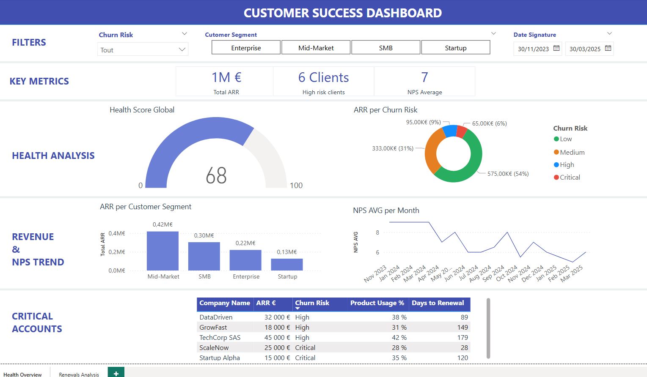Click the chevron on the Churn Risk filter header
The width and height of the screenshot is (647, 377).
pos(184,33)
